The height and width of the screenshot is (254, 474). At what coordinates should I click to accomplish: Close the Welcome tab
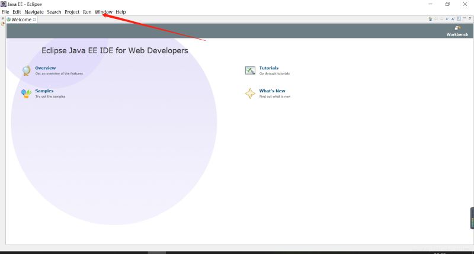tap(35, 20)
